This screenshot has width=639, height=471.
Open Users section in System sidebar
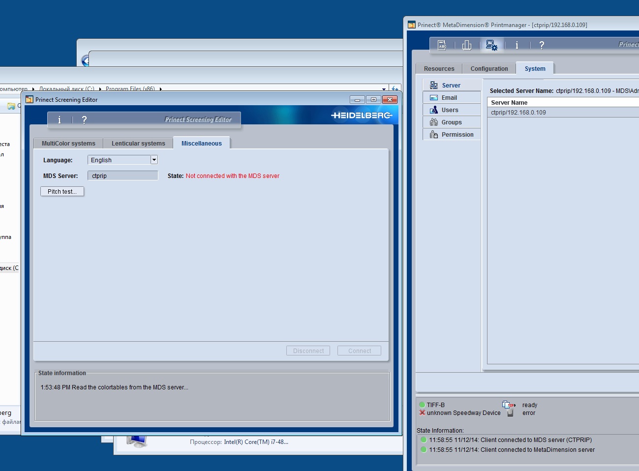tap(452, 110)
